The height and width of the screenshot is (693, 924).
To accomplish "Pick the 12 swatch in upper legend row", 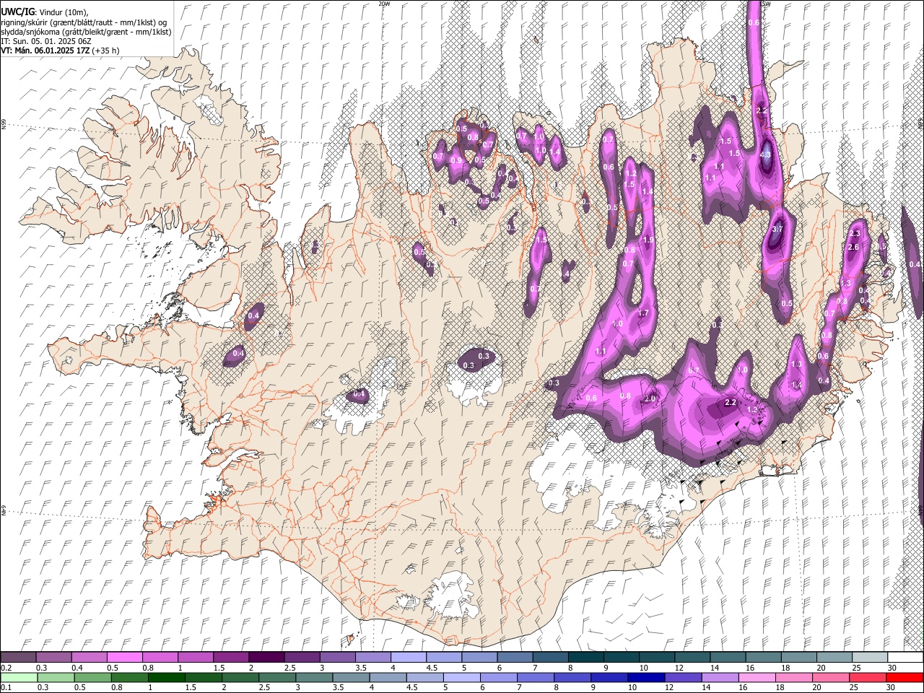I will click(691, 658).
